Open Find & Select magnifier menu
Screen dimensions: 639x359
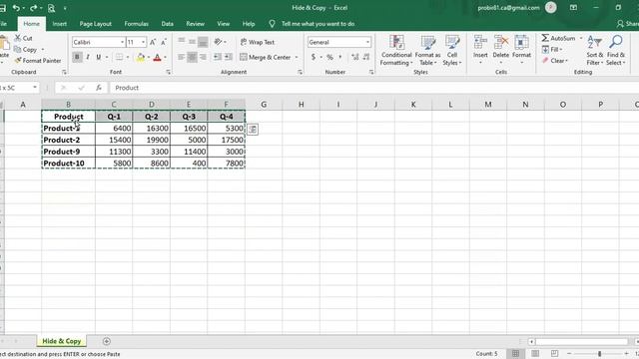(x=615, y=51)
